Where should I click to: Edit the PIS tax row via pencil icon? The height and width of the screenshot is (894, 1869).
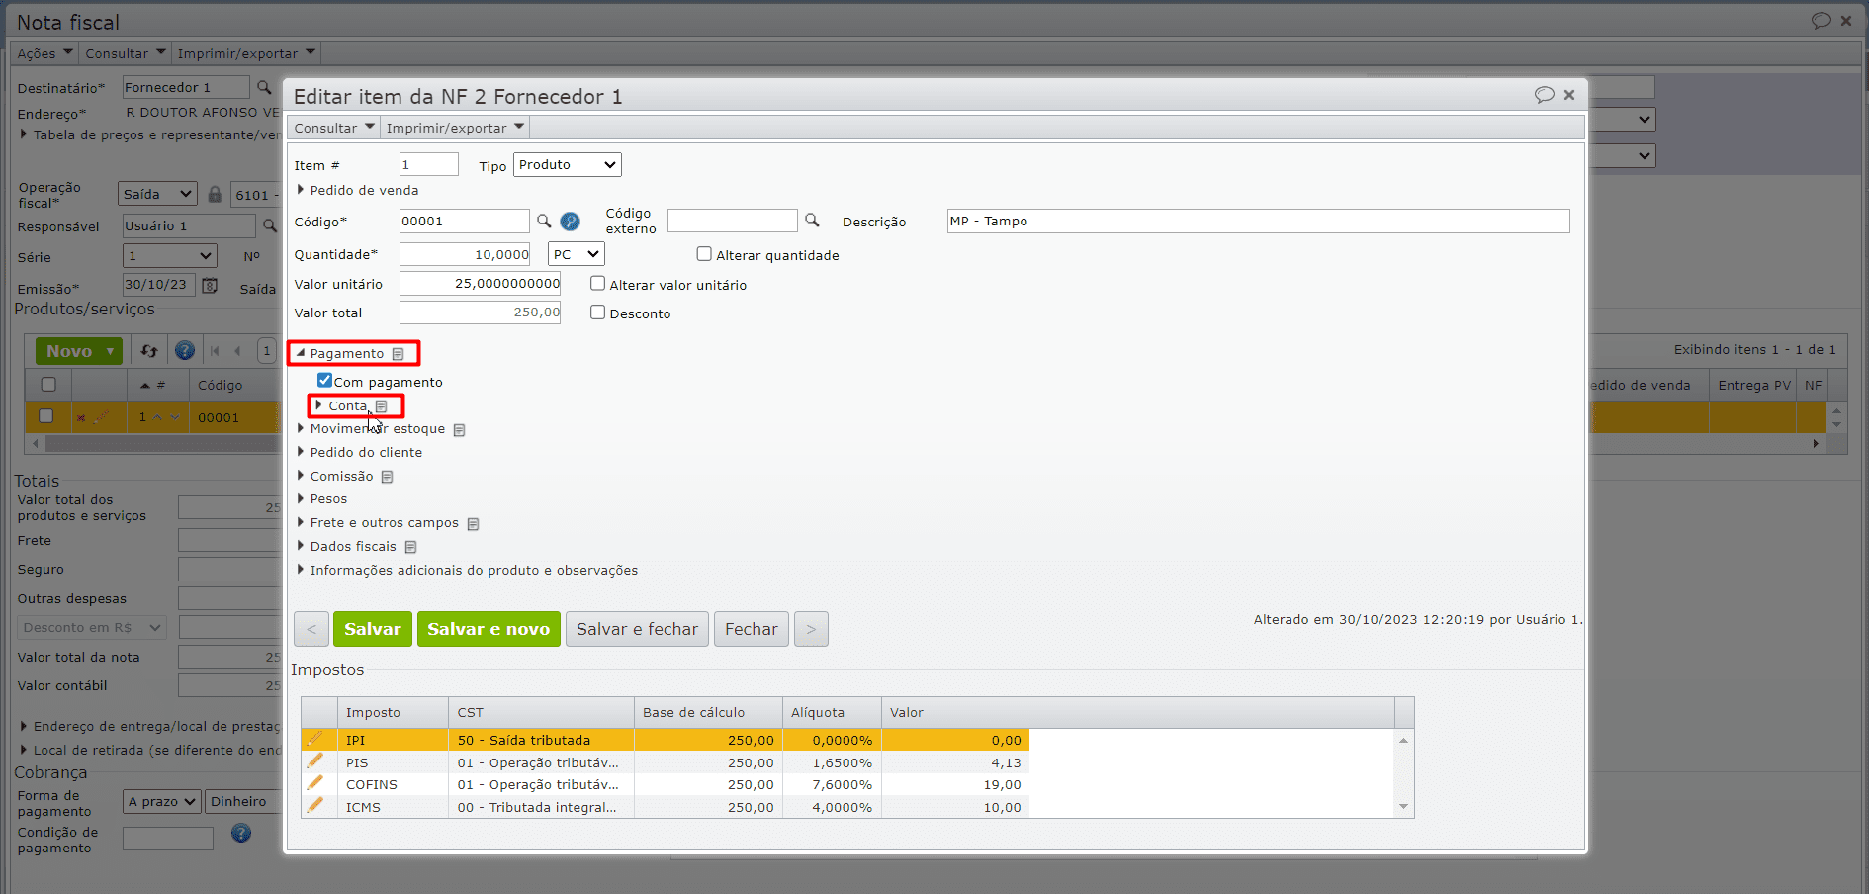pyautogui.click(x=314, y=761)
